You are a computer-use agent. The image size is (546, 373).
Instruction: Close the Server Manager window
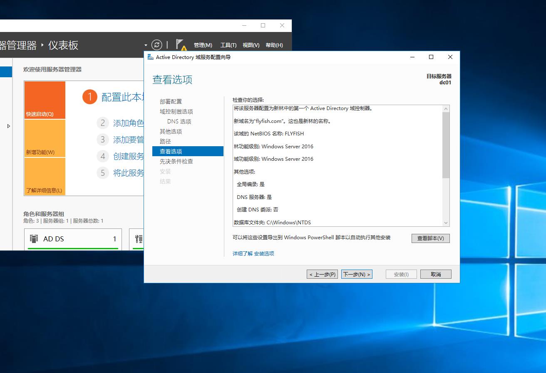tap(282, 25)
